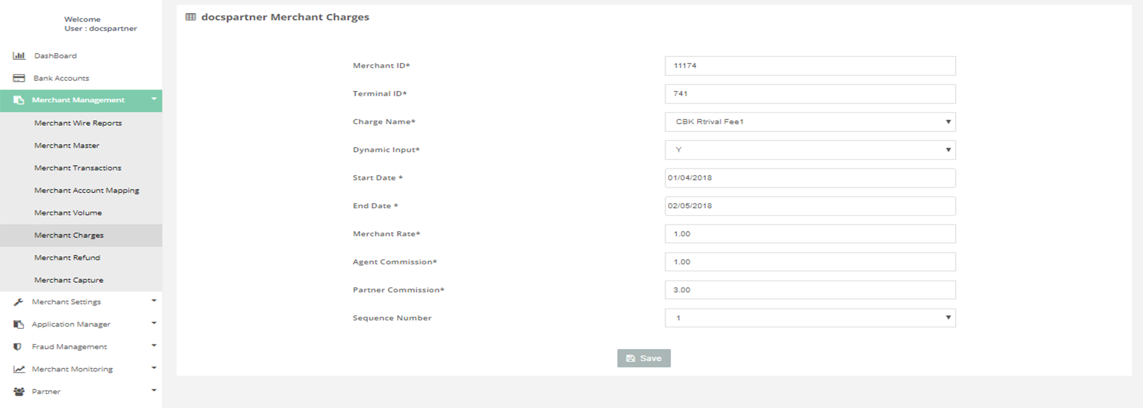Open the Sequence Number dropdown

809,318
